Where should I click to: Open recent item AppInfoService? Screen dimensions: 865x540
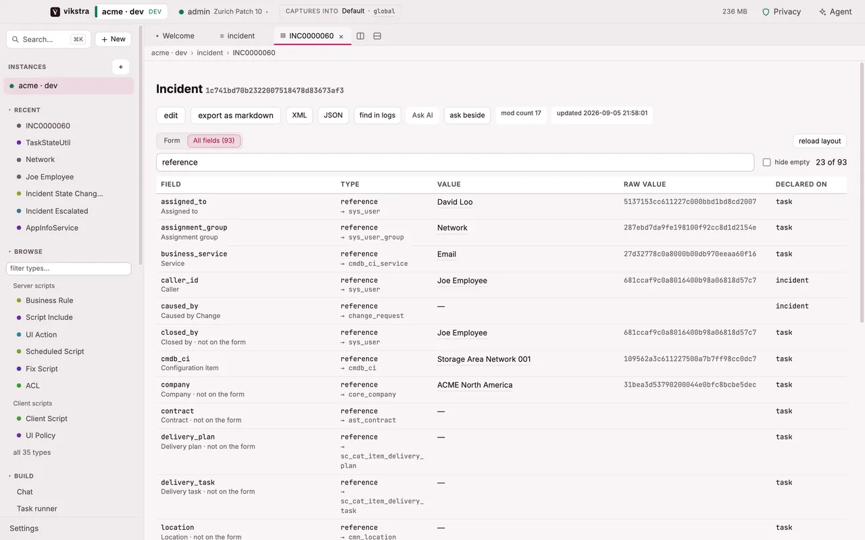pos(52,227)
